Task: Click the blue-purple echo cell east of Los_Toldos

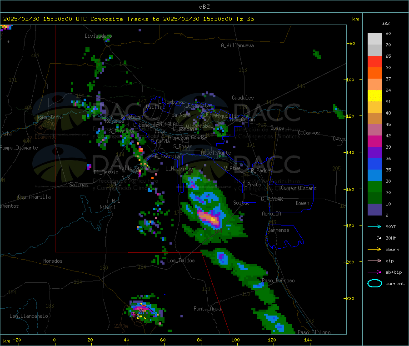Action: pos(222,258)
